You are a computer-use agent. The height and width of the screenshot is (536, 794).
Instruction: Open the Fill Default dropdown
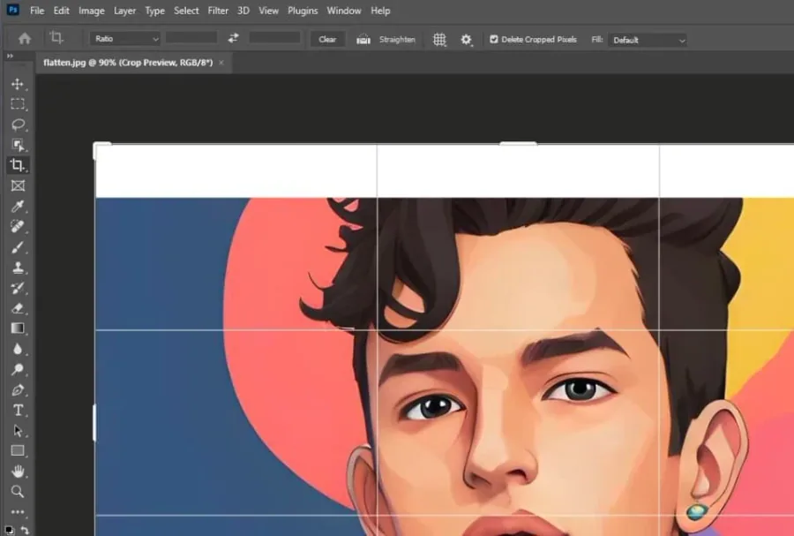(x=648, y=40)
